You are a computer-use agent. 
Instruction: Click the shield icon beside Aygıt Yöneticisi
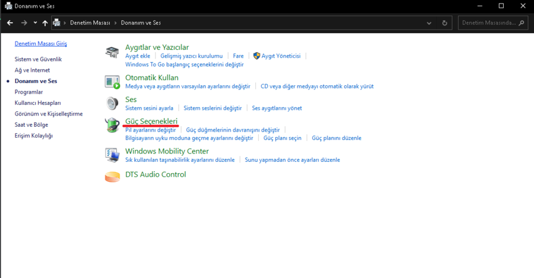coord(257,56)
